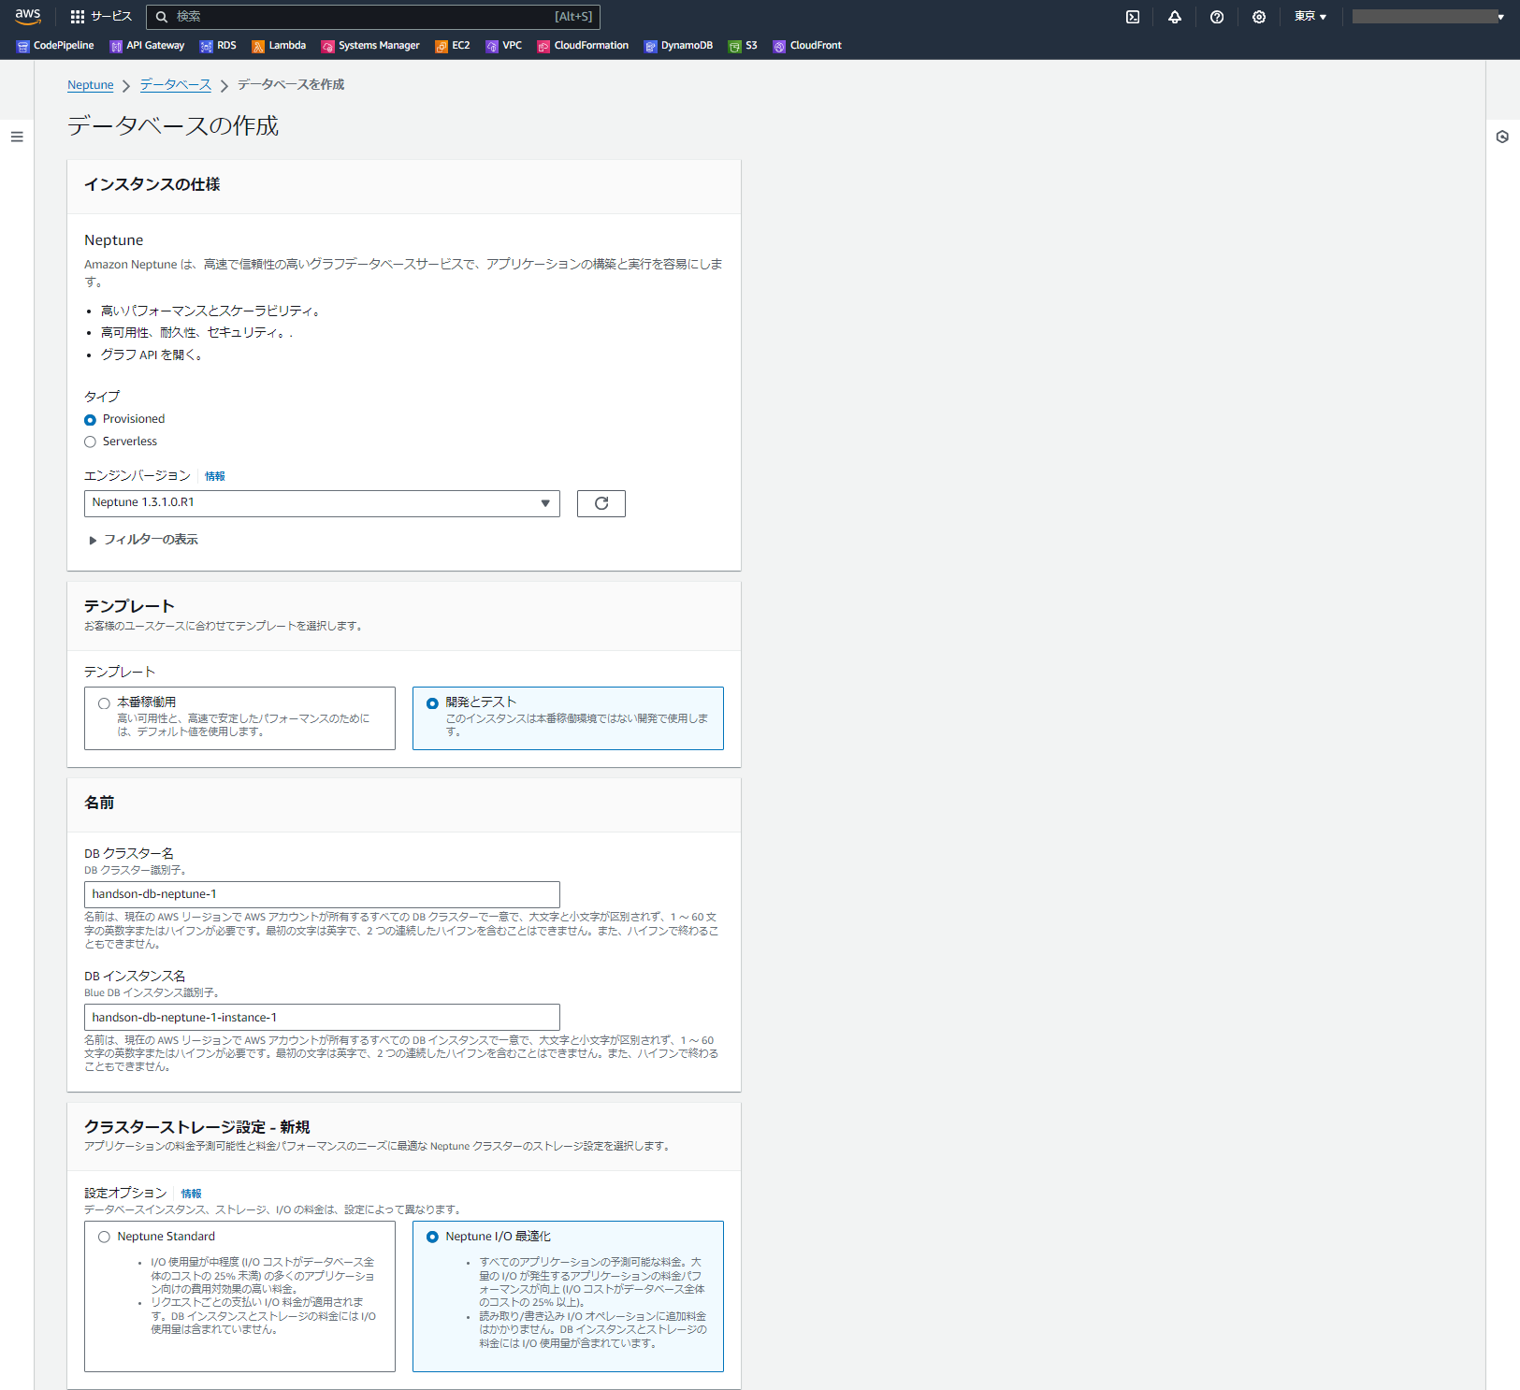The height and width of the screenshot is (1390, 1520).
Task: Open the CloudFront shortcut
Action: tap(807, 46)
